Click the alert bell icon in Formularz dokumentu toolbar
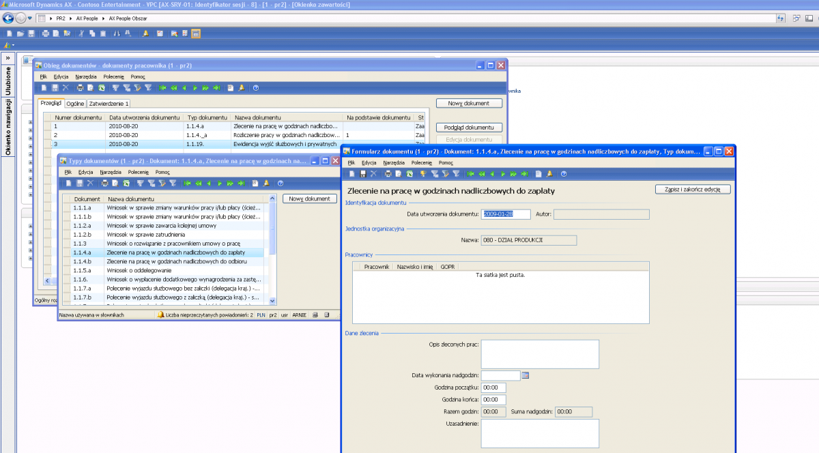 pyautogui.click(x=549, y=174)
